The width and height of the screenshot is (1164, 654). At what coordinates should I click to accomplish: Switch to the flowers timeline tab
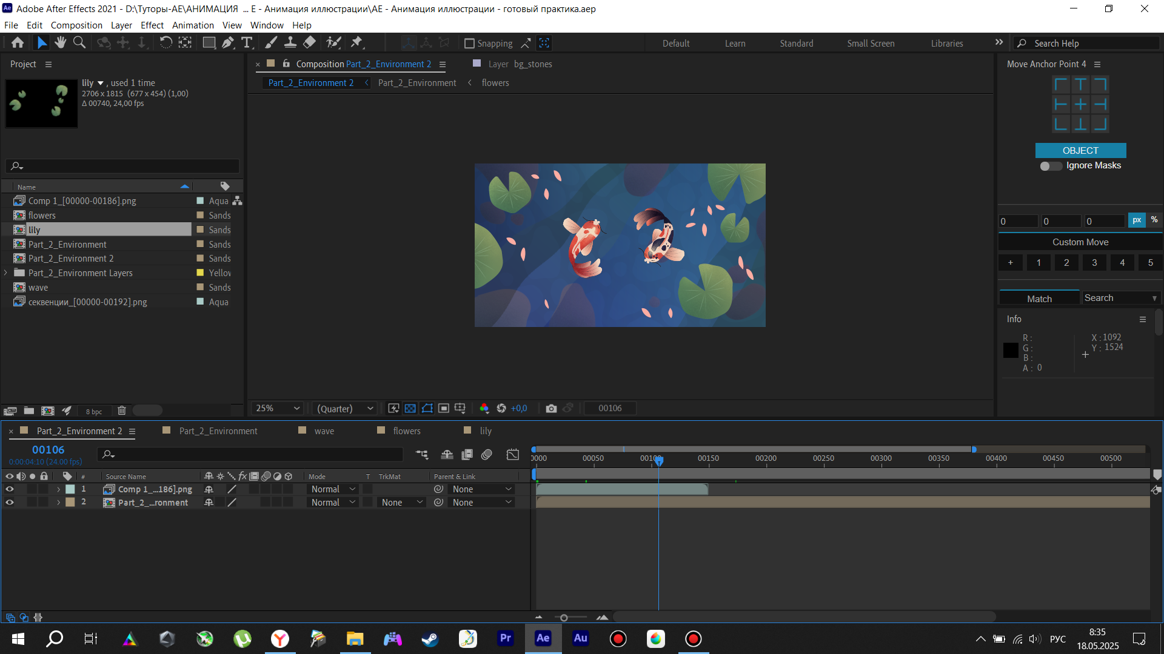tap(407, 431)
